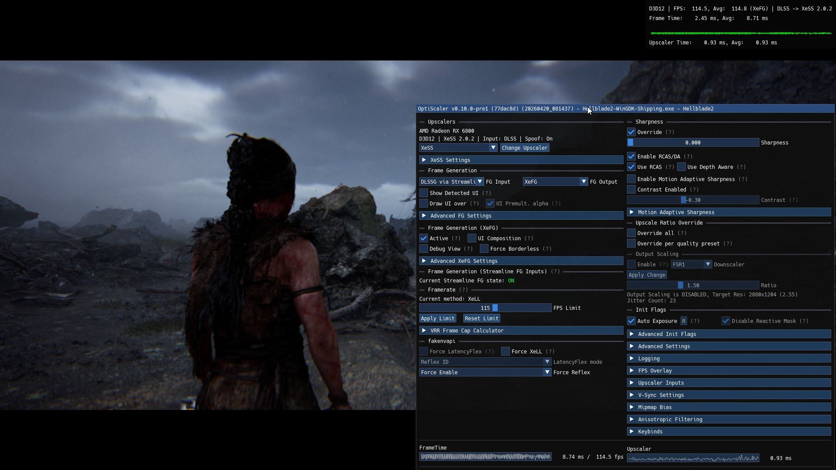
Task: Click the Output Scaling Ratio slider
Action: [x=693, y=285]
